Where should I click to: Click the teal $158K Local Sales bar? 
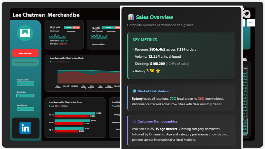point(72,120)
